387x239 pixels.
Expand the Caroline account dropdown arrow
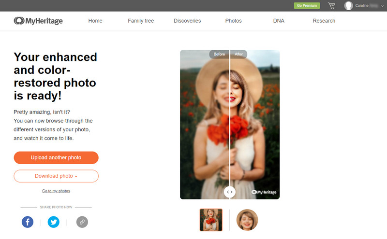click(x=382, y=6)
